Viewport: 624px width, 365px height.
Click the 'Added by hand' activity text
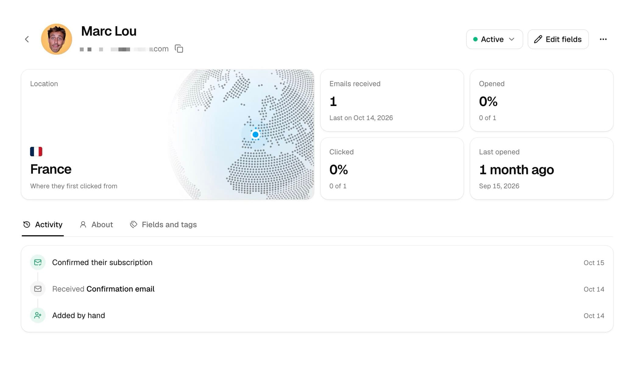79,315
